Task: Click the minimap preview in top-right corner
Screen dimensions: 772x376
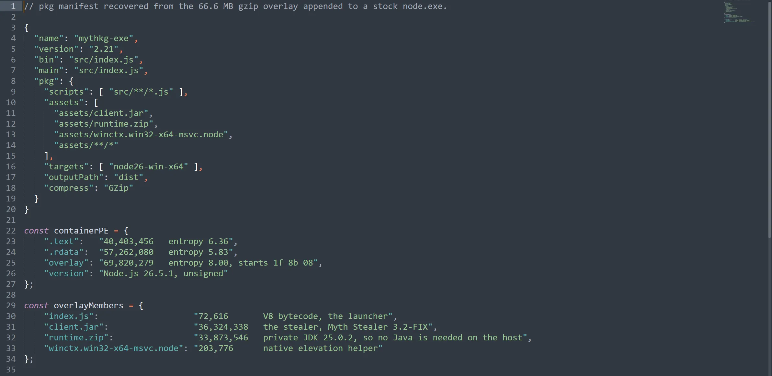Action: click(x=740, y=12)
